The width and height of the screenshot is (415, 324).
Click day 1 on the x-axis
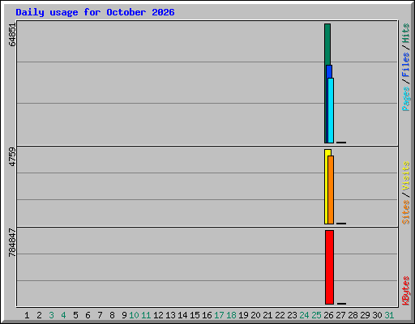pos(27,315)
